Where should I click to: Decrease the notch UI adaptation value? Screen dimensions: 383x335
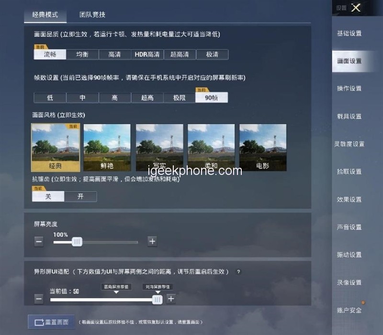coord(39,299)
